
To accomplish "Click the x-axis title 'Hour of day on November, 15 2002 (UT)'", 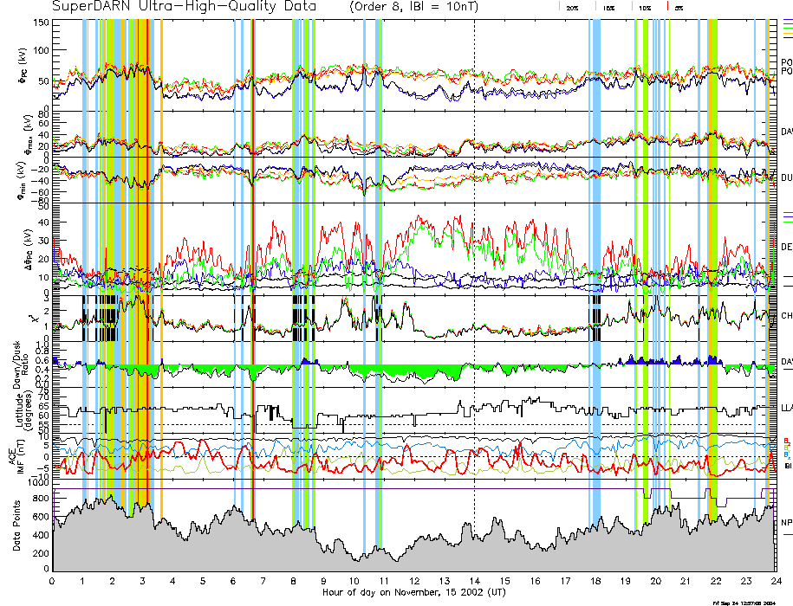I will click(x=413, y=592).
